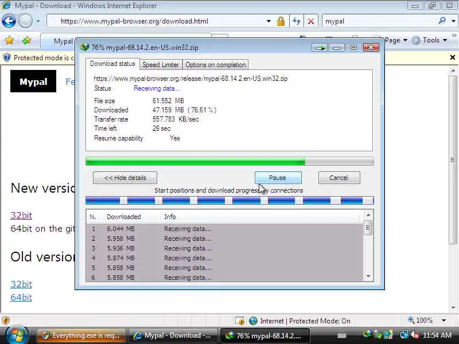Click the download manager tray icon
The width and height of the screenshot is (459, 344).
367,334
